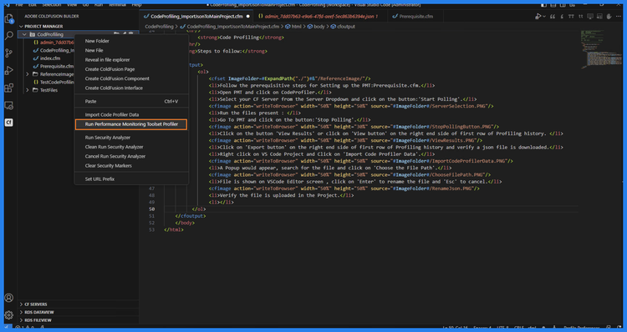Click the small tt icon in editor toolbar
The width and height of the screenshot is (627, 332).
[581, 17]
